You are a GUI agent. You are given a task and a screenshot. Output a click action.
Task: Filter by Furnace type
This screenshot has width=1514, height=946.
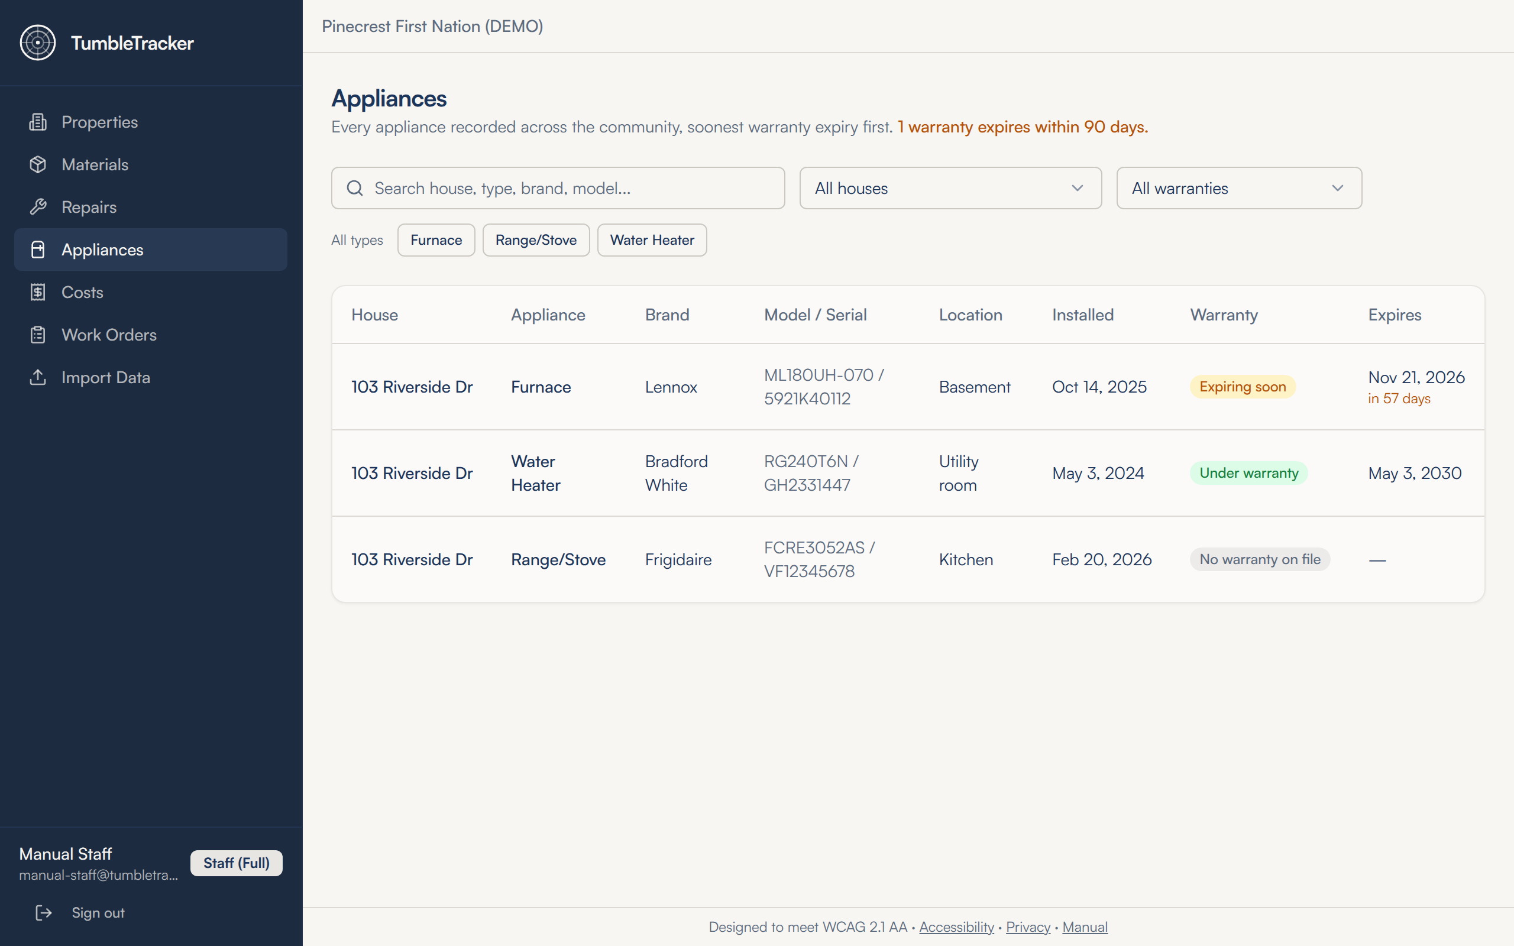(436, 240)
